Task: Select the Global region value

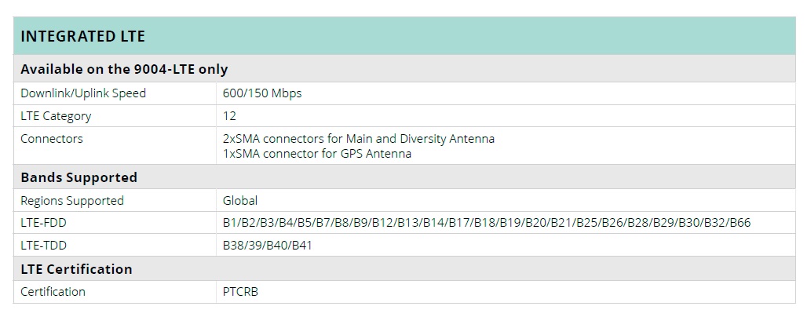Action: point(240,201)
